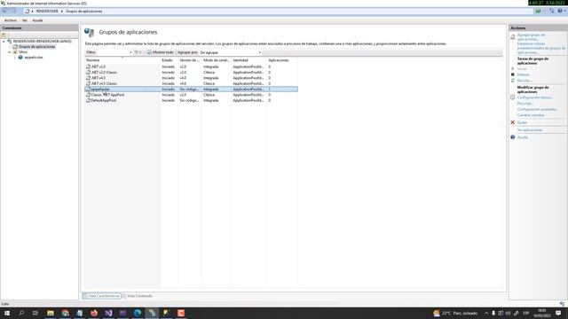Select Grupos de aplicaciones tree node
The width and height of the screenshot is (568, 319).
tap(37, 47)
